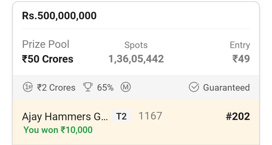Tap the ₹2 Crores first prize text
This screenshot has height=145, width=272.
pyautogui.click(x=56, y=88)
